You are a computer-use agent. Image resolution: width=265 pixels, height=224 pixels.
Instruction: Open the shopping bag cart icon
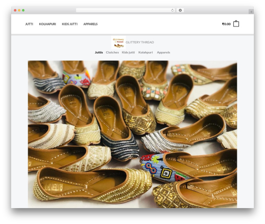(x=236, y=24)
